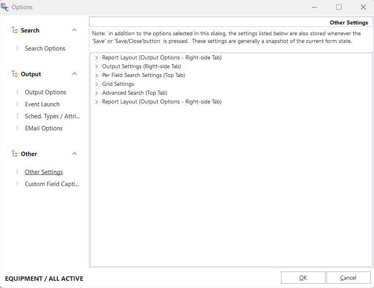Select the Advanced Search (Top Tab) tree entry
Viewport: 374px width, 288px height.
click(x=134, y=93)
